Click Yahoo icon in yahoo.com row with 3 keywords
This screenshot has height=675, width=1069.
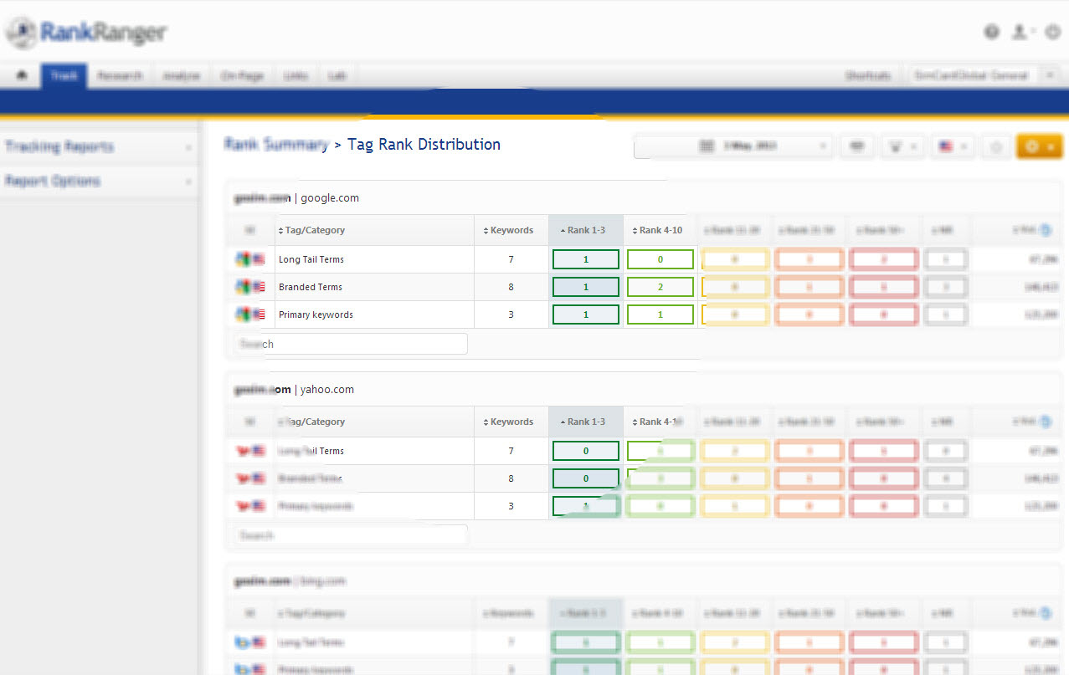pyautogui.click(x=244, y=506)
